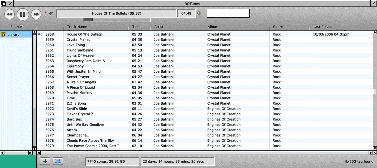
Task: Toggle shuffle mode
Action: coord(58,161)
